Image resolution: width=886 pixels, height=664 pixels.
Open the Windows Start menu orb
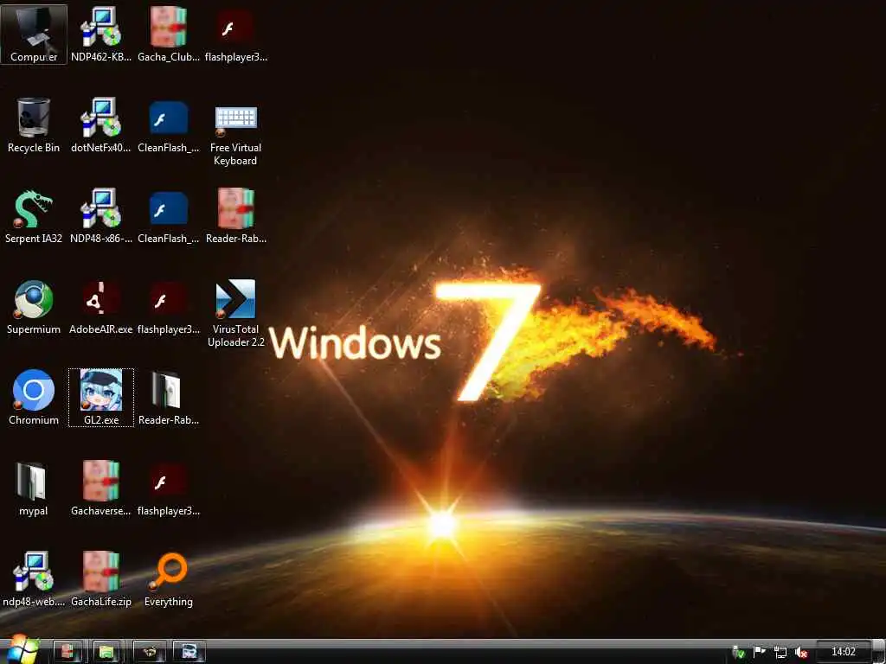22,650
